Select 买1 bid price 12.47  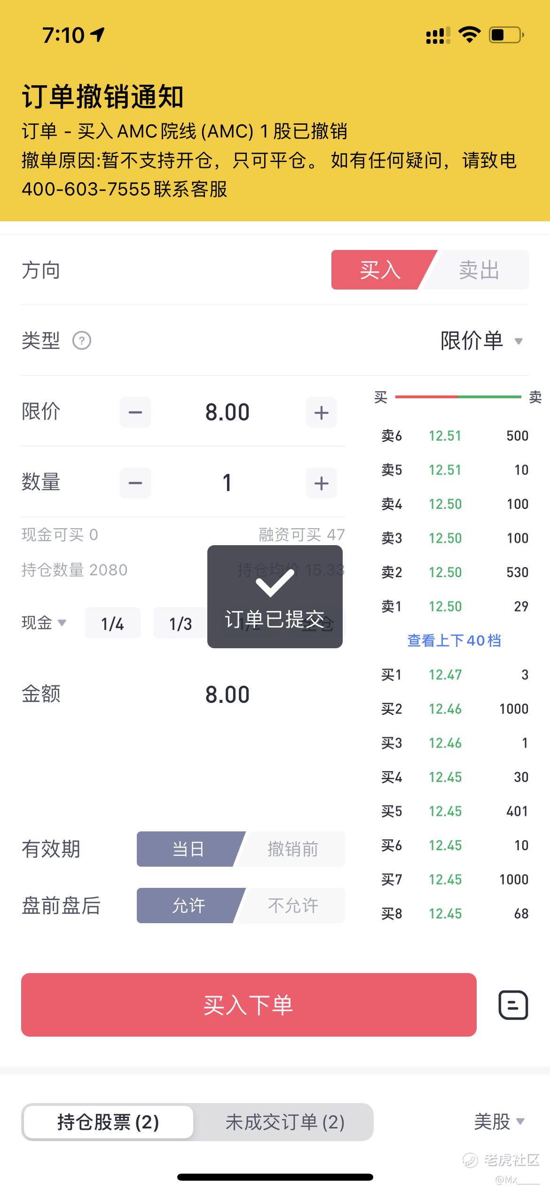455,675
